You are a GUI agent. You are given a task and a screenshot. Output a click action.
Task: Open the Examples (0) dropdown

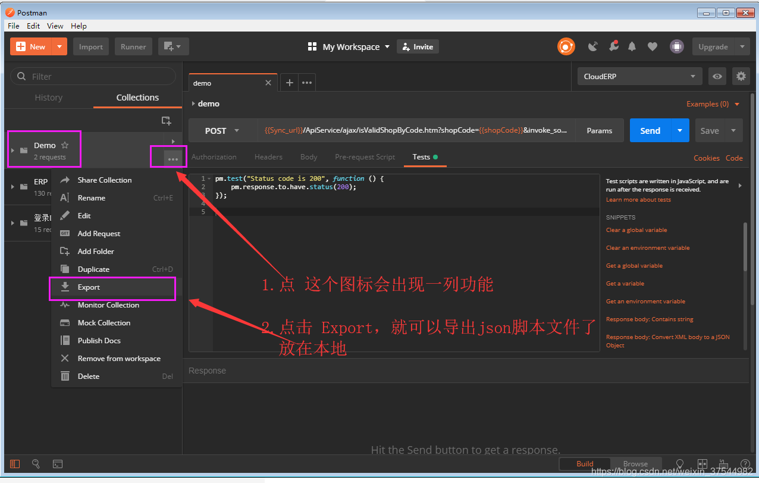click(x=713, y=104)
